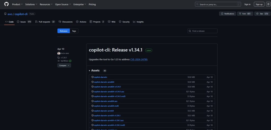Expand the Enterprise menu
Viewport: 271px width, 130px height.
point(80,4)
